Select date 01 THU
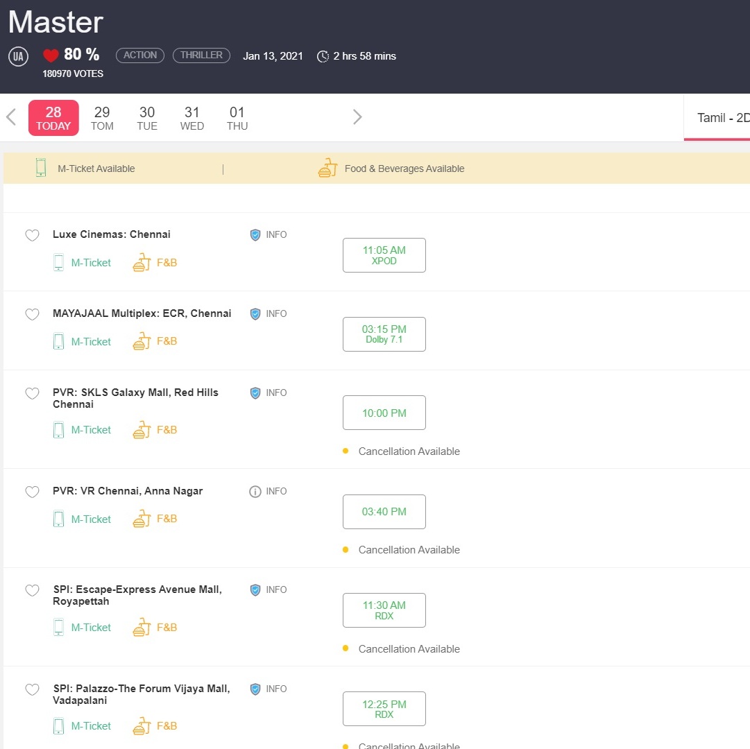The height and width of the screenshot is (749, 750). click(x=237, y=119)
